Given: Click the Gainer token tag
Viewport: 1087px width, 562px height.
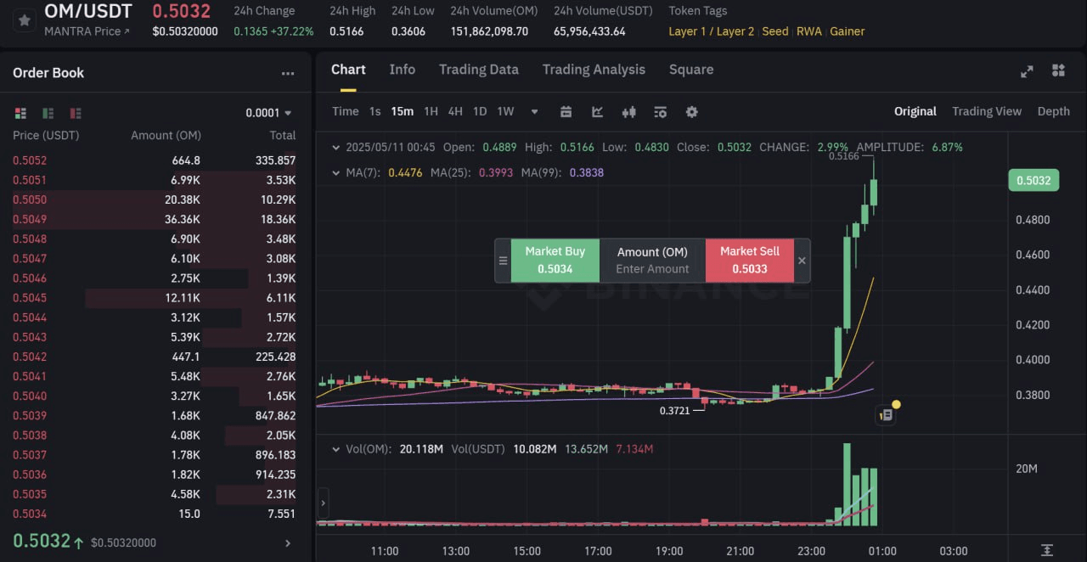Looking at the screenshot, I should pos(848,31).
